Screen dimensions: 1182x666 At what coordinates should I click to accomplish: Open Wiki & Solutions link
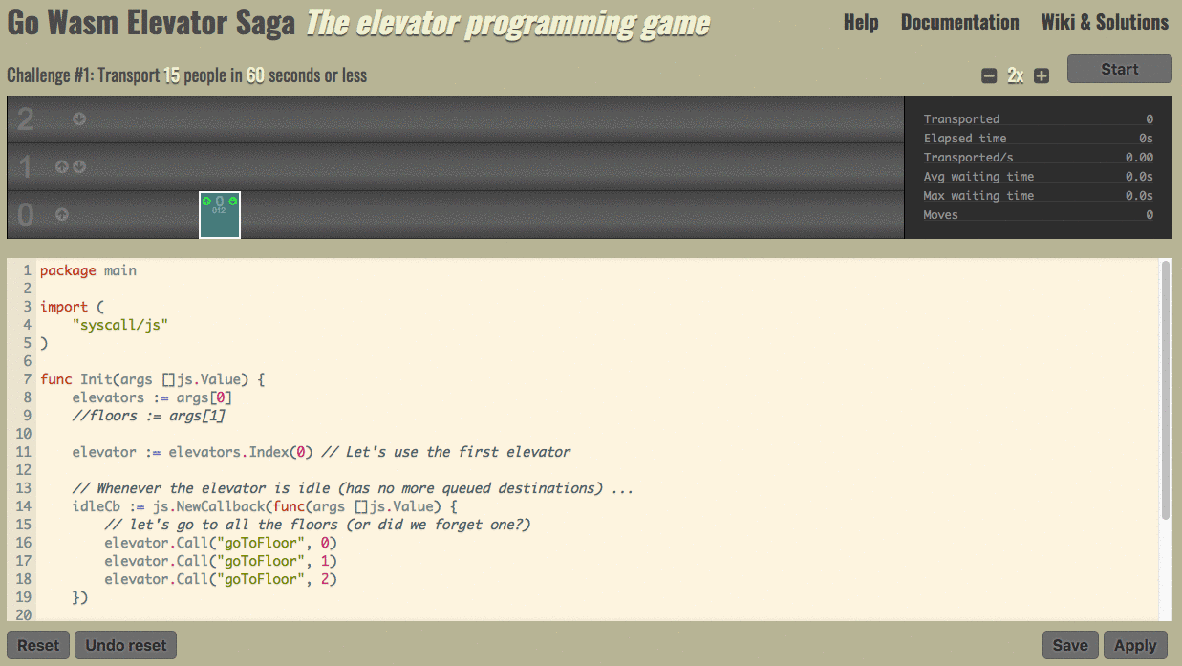(1105, 22)
